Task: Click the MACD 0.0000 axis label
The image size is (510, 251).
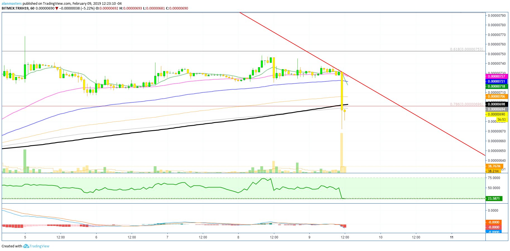Action: pos(493,211)
